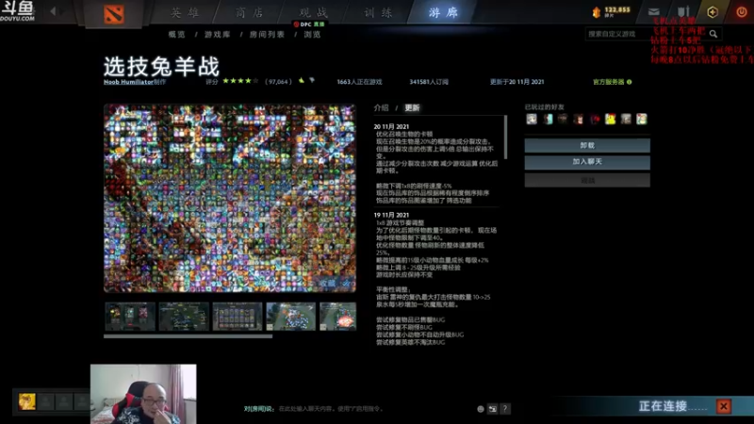This screenshot has width=754, height=424.
Task: Select the 概览 sub-navigation item
Action: (x=177, y=35)
